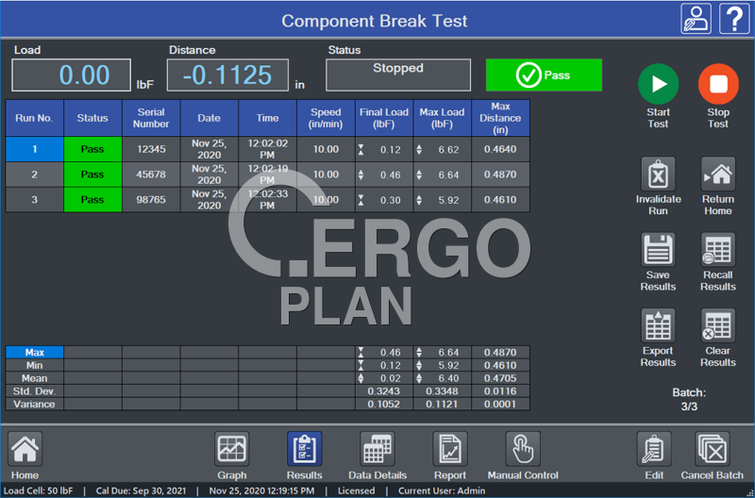
Task: Go to the Home screen
Action: tap(25, 449)
